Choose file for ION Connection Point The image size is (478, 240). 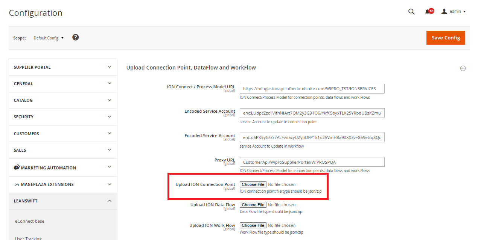(x=253, y=184)
